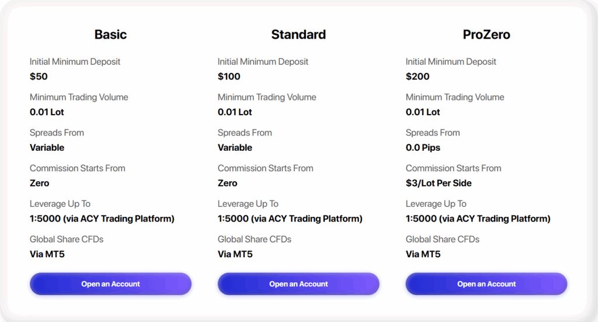This screenshot has height=322, width=598.
Task: Click the $200 minimum deposit value
Action: (418, 77)
